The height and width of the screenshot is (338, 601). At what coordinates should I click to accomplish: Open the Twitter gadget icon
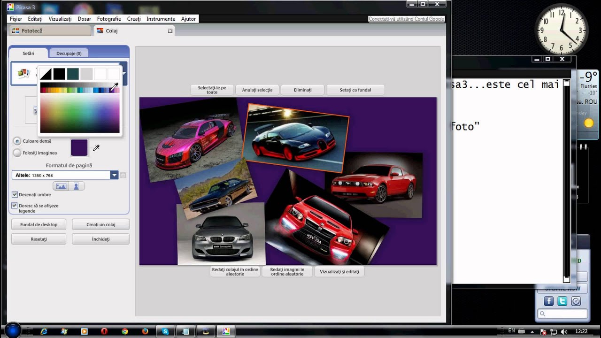(x=562, y=301)
